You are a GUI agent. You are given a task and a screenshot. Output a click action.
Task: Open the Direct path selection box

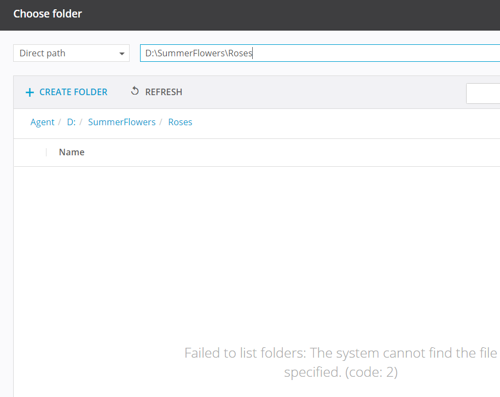pos(66,54)
